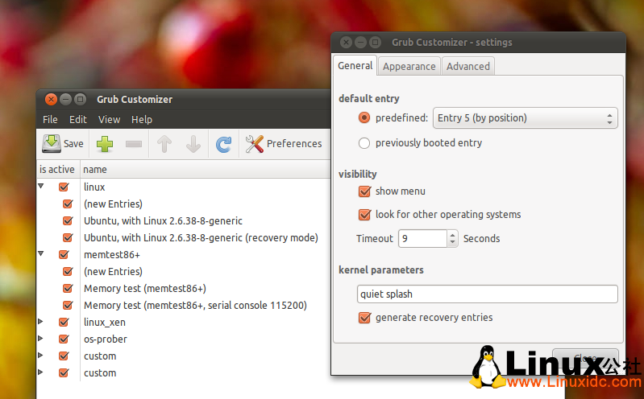Expand the os-prober tree node
This screenshot has height=399, width=644.
tap(40, 339)
